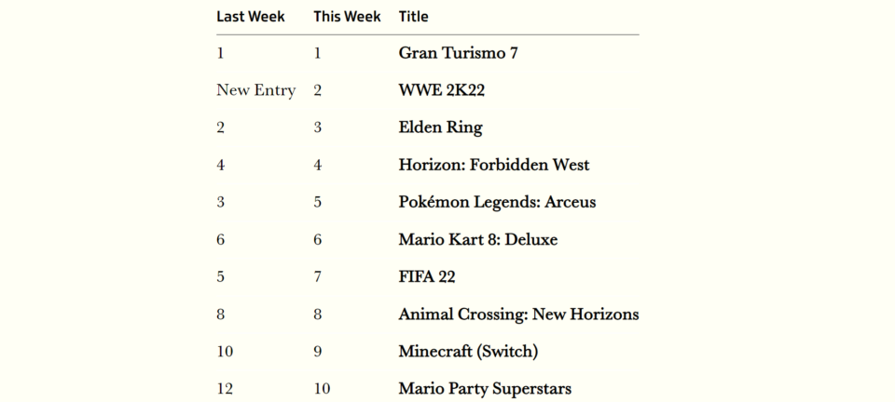
Task: Select the WWE 2K22 title
Action: pyautogui.click(x=442, y=90)
